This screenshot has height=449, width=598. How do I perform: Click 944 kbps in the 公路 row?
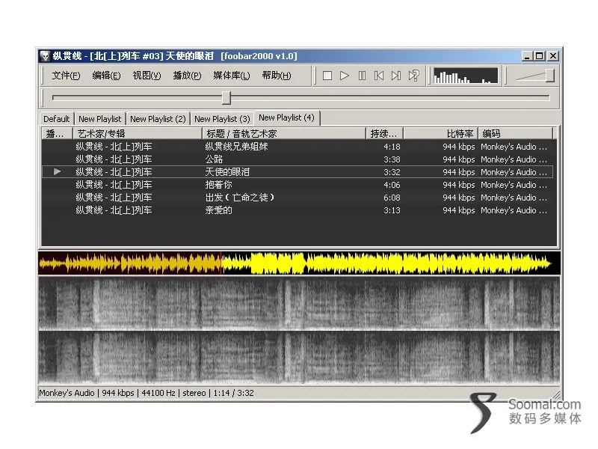459,159
